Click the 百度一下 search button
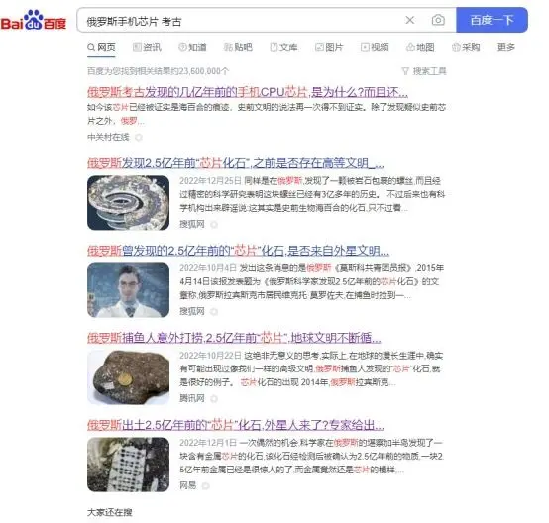This screenshot has height=523, width=549. coord(492,20)
